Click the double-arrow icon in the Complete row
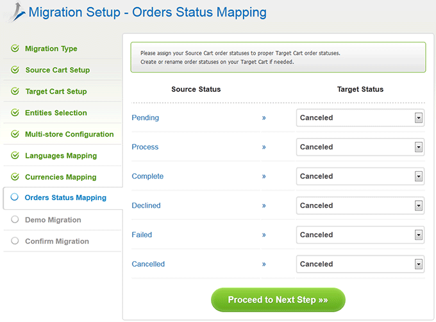Image resolution: width=436 pixels, height=322 pixels. (x=264, y=176)
